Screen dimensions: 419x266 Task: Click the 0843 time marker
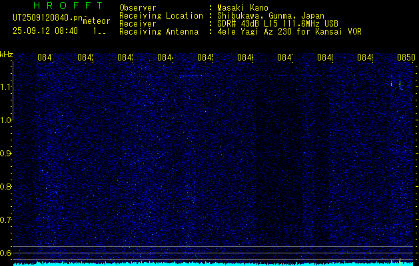coord(125,58)
